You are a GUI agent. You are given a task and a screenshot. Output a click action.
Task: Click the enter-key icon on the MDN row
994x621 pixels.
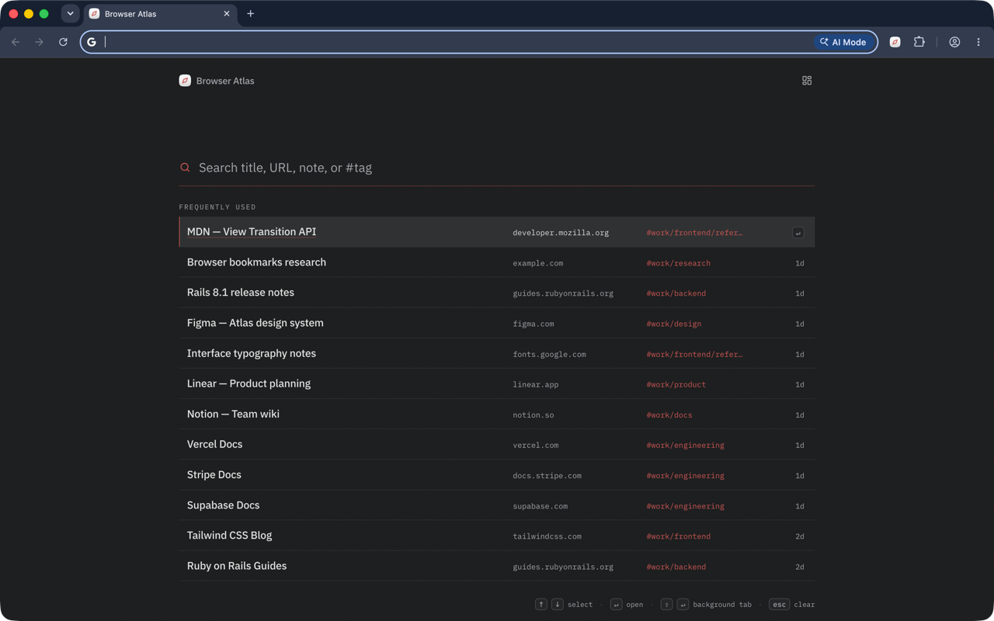pyautogui.click(x=798, y=233)
